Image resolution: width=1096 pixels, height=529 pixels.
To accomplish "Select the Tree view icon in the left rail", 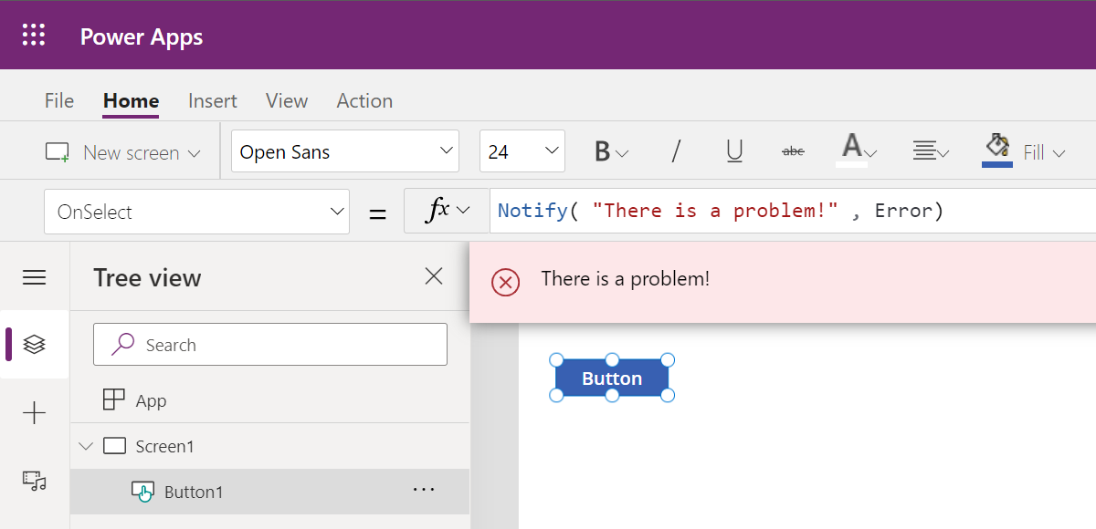I will [x=34, y=344].
